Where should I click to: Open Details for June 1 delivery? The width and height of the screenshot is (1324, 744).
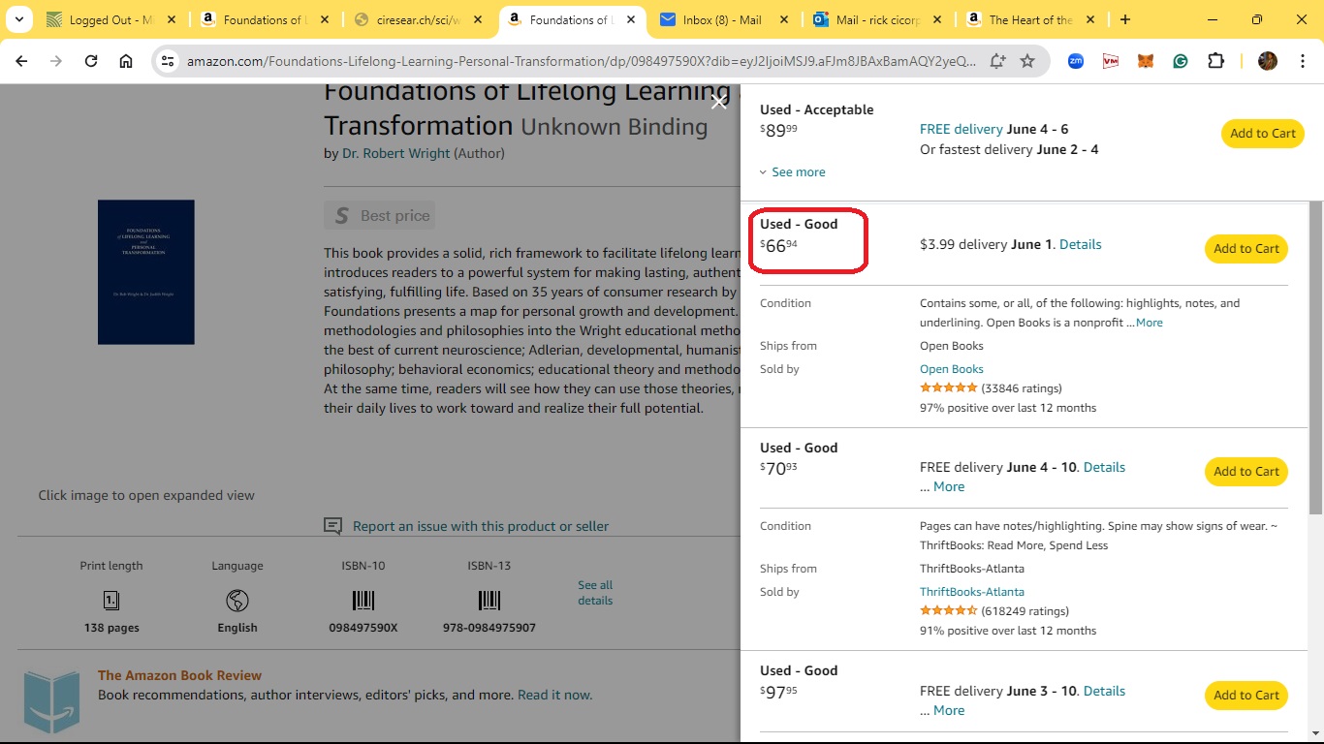1081,244
